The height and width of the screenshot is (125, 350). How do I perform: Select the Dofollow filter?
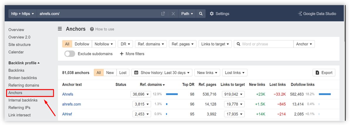pyautogui.click(x=82, y=44)
